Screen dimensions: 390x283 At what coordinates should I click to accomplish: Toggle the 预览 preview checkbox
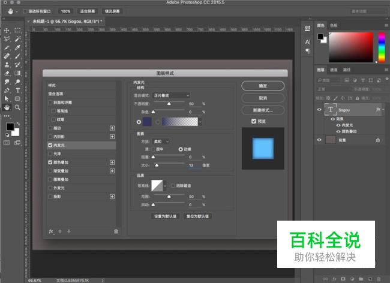(x=254, y=121)
